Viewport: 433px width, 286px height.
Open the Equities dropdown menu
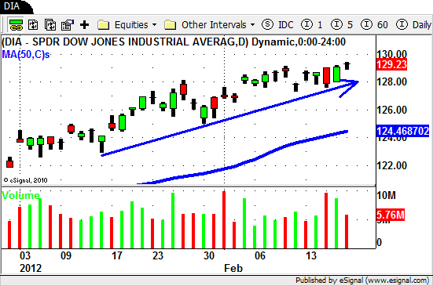(x=127, y=25)
